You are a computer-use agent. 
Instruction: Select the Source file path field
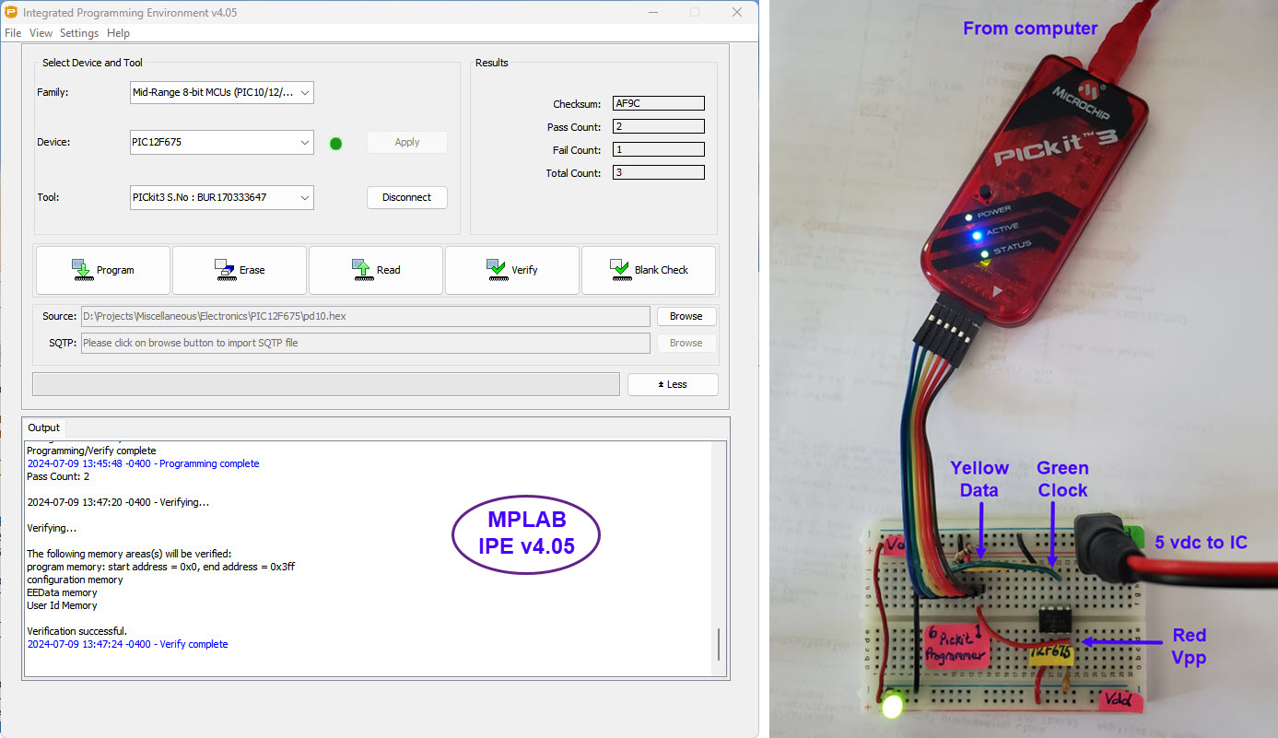tap(369, 316)
